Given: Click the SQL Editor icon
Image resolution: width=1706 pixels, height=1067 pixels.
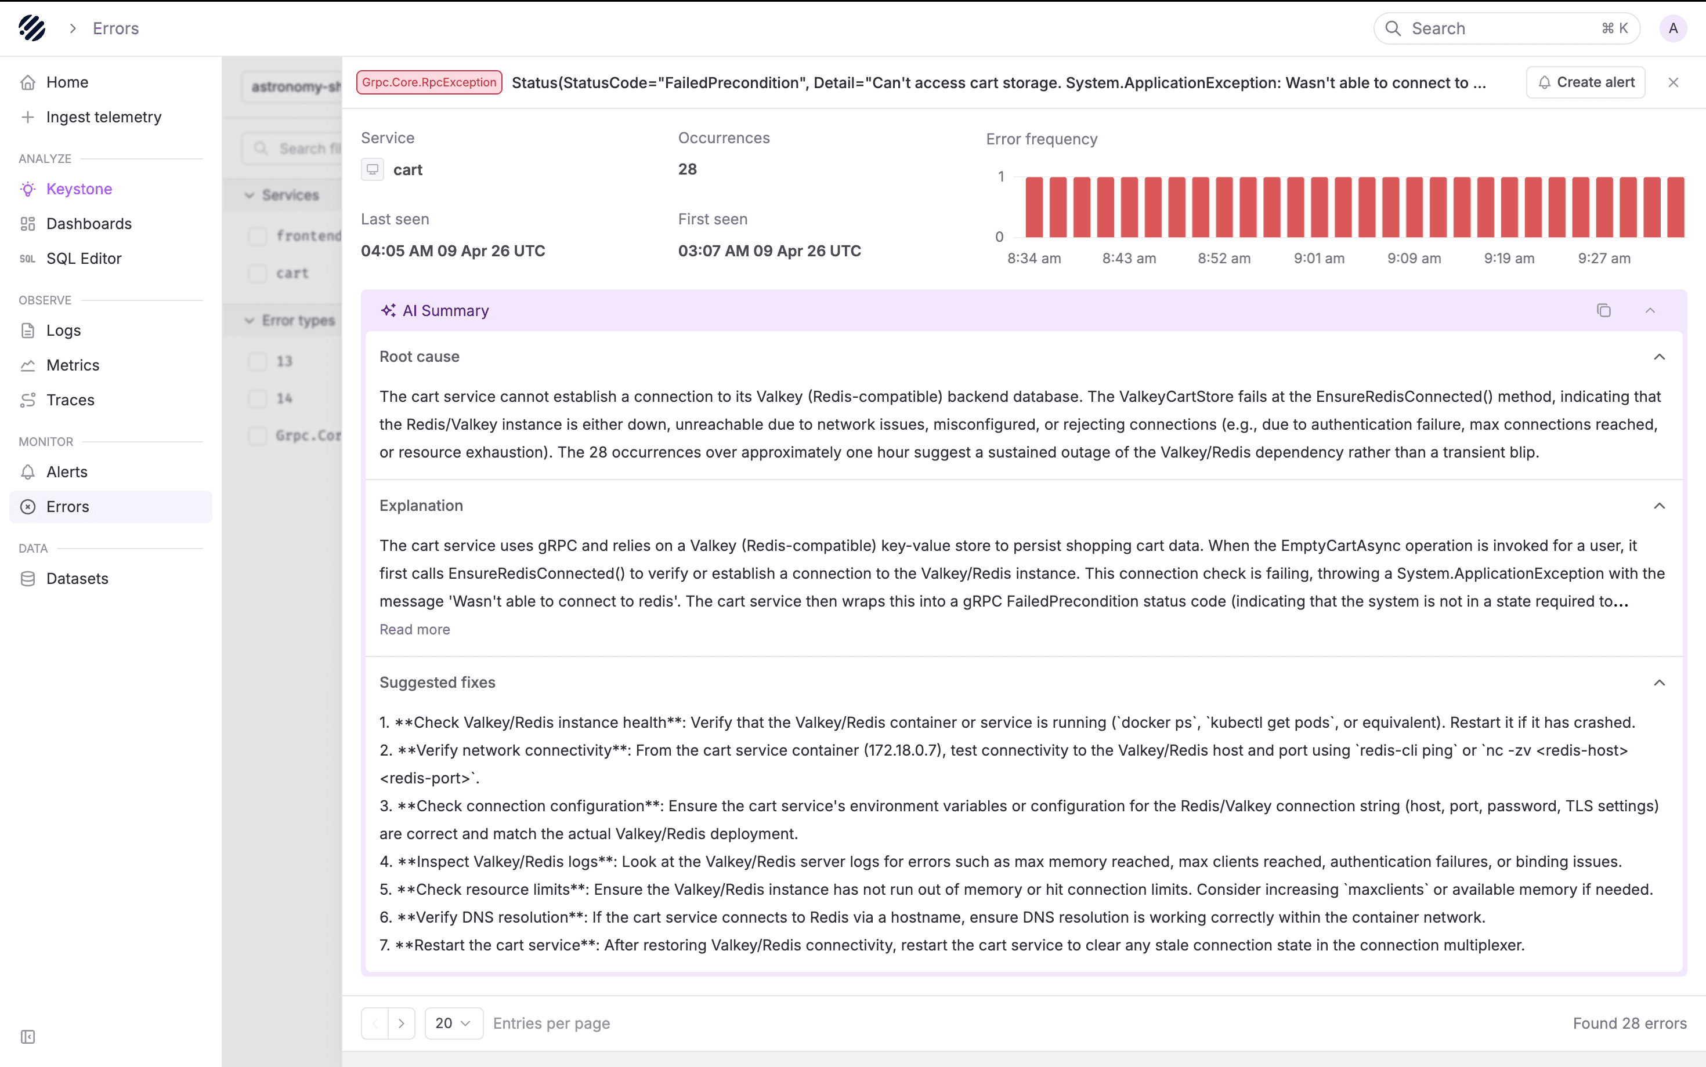Looking at the screenshot, I should click(x=27, y=259).
